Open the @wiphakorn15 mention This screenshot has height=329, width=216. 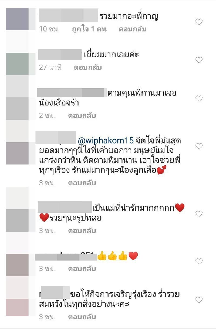[106, 141]
